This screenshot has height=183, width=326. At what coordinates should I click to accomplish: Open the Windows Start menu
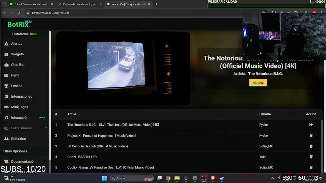[x=104, y=178]
